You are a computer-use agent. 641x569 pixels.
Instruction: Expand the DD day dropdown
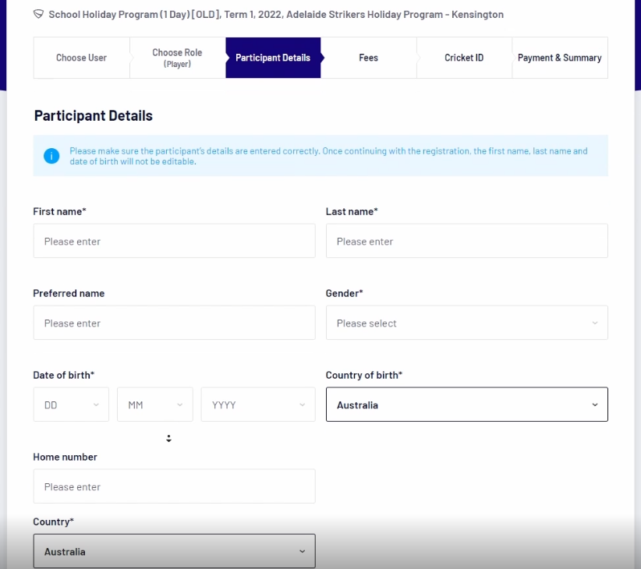tap(71, 405)
